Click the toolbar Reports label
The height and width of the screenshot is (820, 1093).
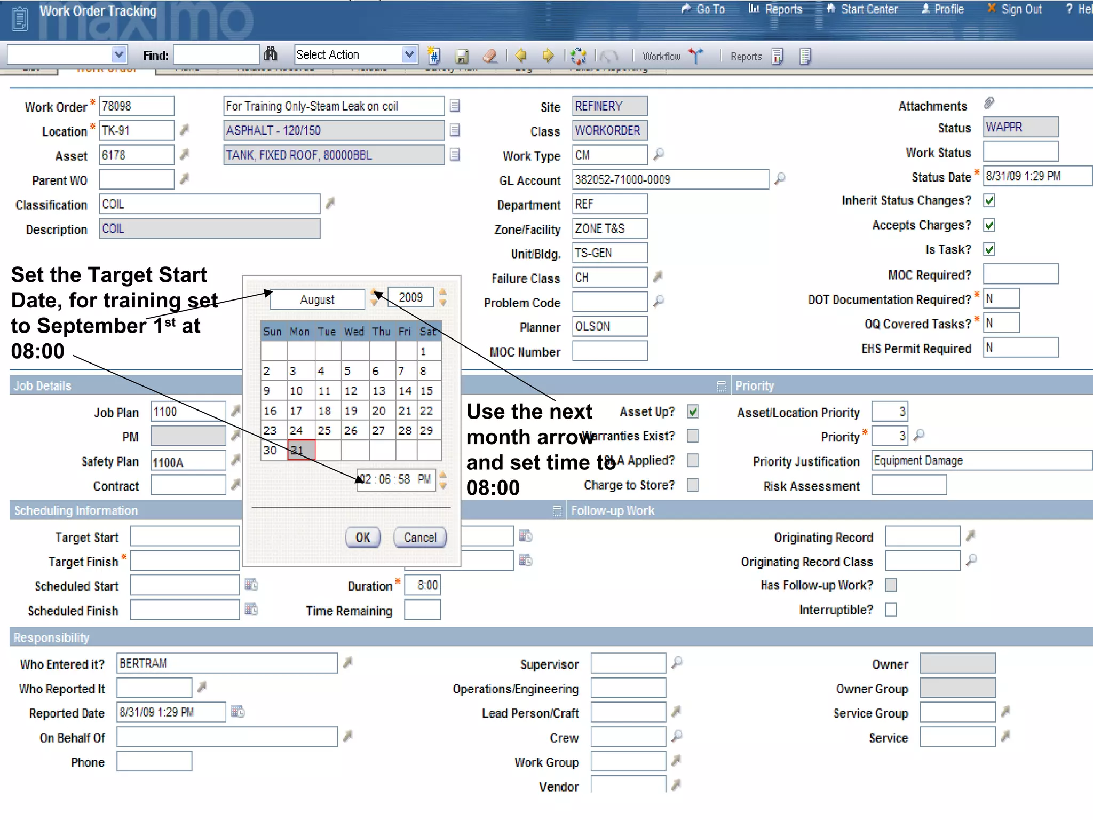(746, 57)
